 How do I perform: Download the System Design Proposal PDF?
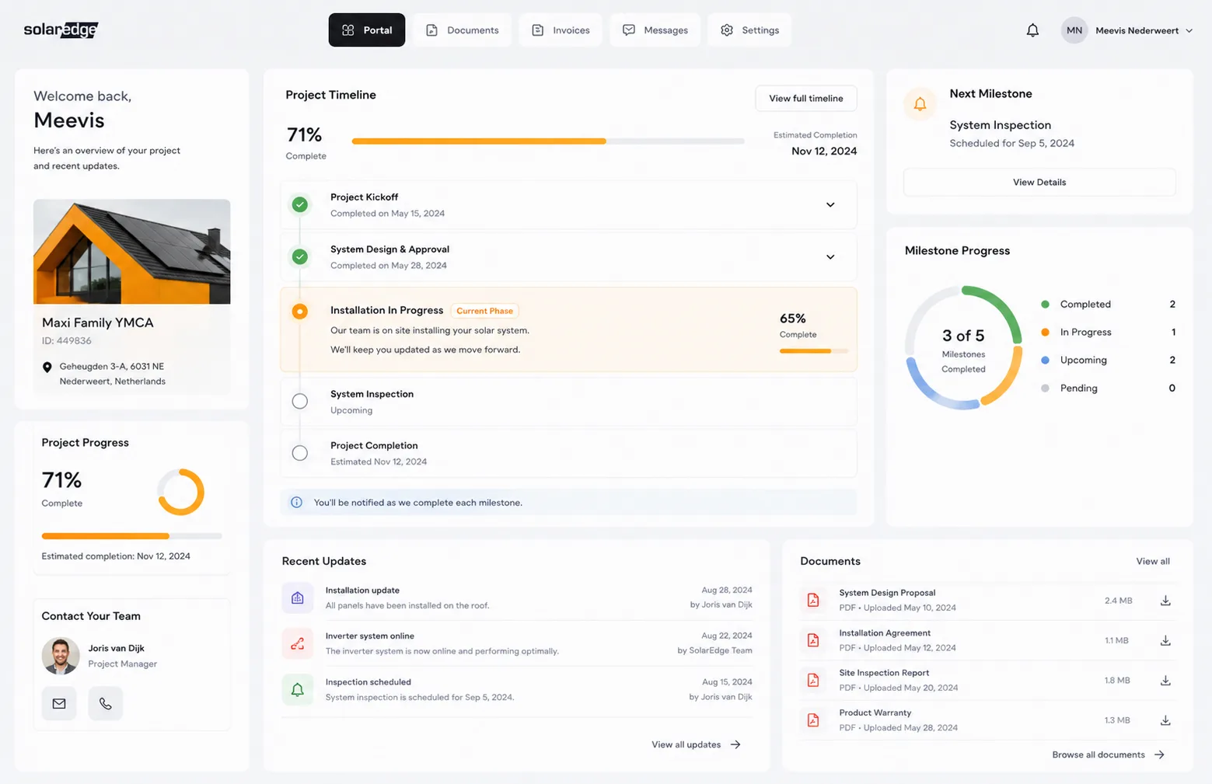(1165, 601)
